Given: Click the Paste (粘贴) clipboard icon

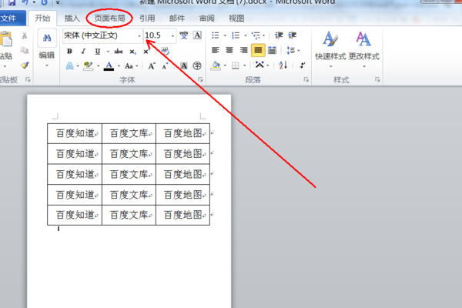Looking at the screenshot, I should pos(6,38).
